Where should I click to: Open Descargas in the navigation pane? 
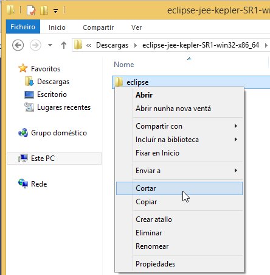click(x=53, y=82)
